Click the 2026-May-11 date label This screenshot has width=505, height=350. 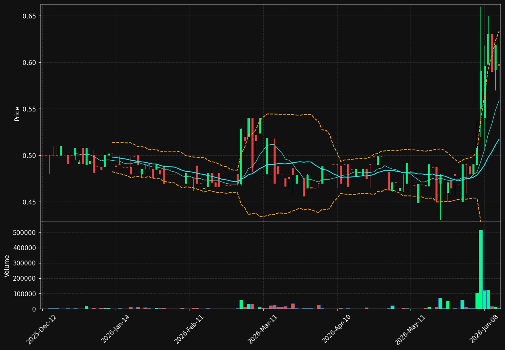coord(410,329)
